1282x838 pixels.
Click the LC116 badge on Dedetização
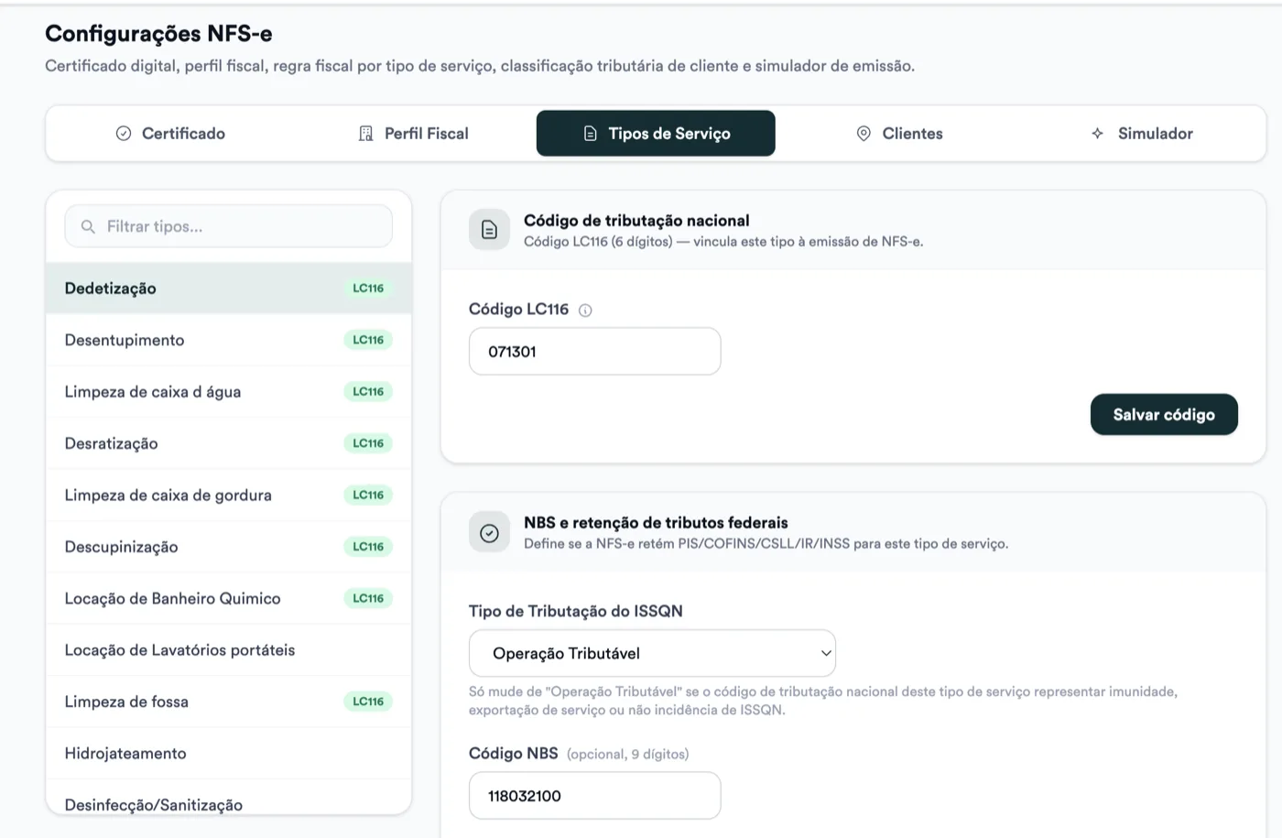(x=368, y=288)
